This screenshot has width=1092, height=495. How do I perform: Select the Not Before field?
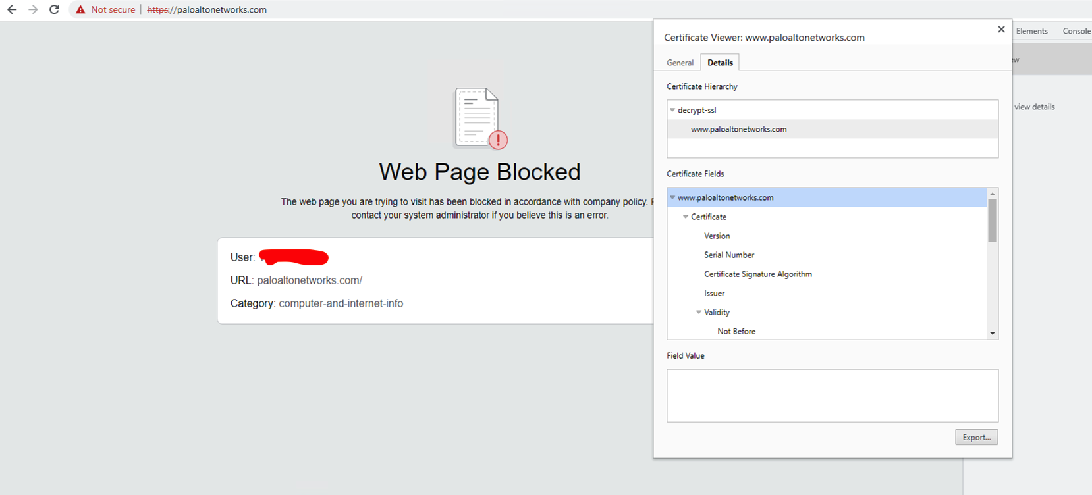(736, 331)
